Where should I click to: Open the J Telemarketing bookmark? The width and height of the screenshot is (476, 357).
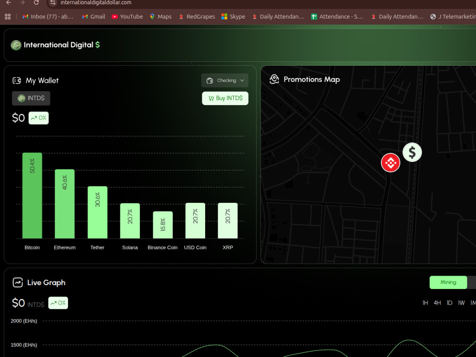tap(453, 17)
